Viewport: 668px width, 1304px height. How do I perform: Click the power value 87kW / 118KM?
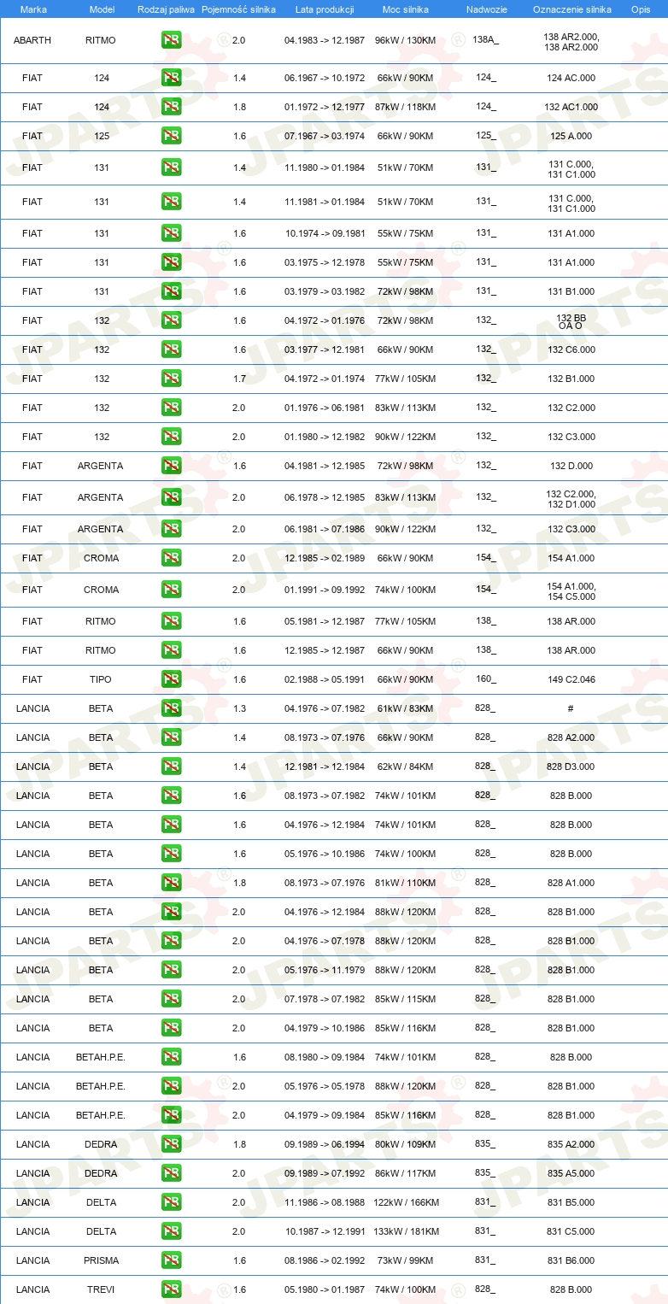(x=405, y=107)
